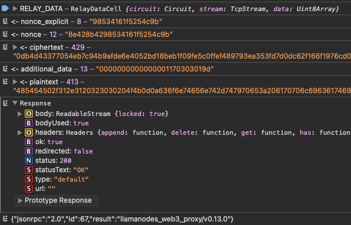Click log icon beside Response entry

5,103
